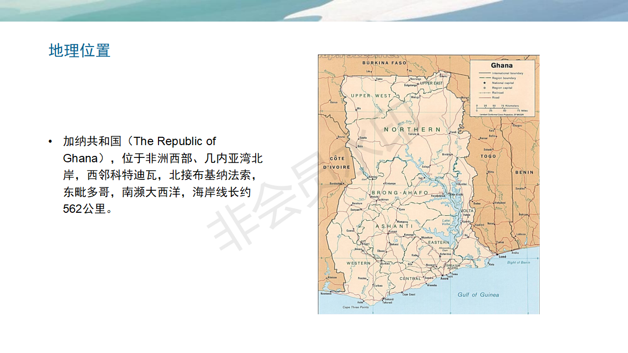
Task: Click the BENIN label on the map
Action: pyautogui.click(x=524, y=172)
